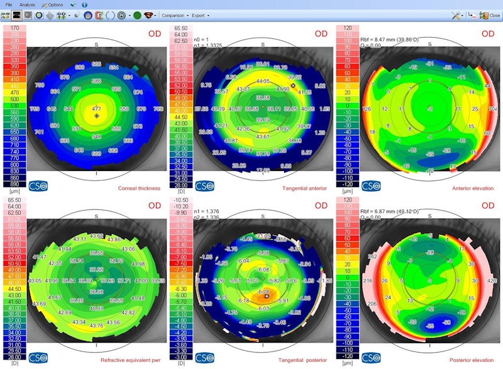Select the black keratoscopy view icon
The image size is (503, 369).
[16, 15]
